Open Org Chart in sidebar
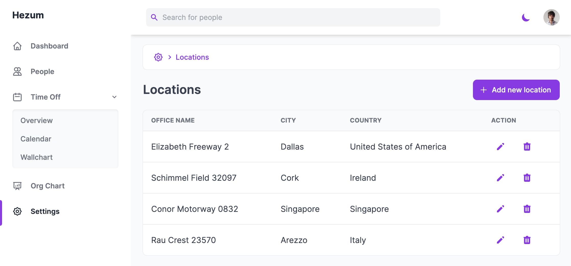This screenshot has width=571, height=266. pos(47,186)
